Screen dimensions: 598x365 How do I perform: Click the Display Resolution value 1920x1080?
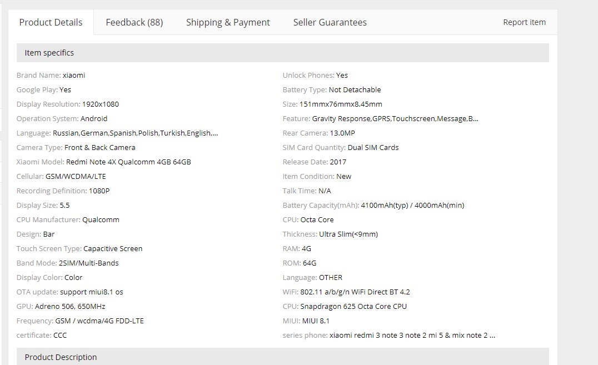pos(100,104)
